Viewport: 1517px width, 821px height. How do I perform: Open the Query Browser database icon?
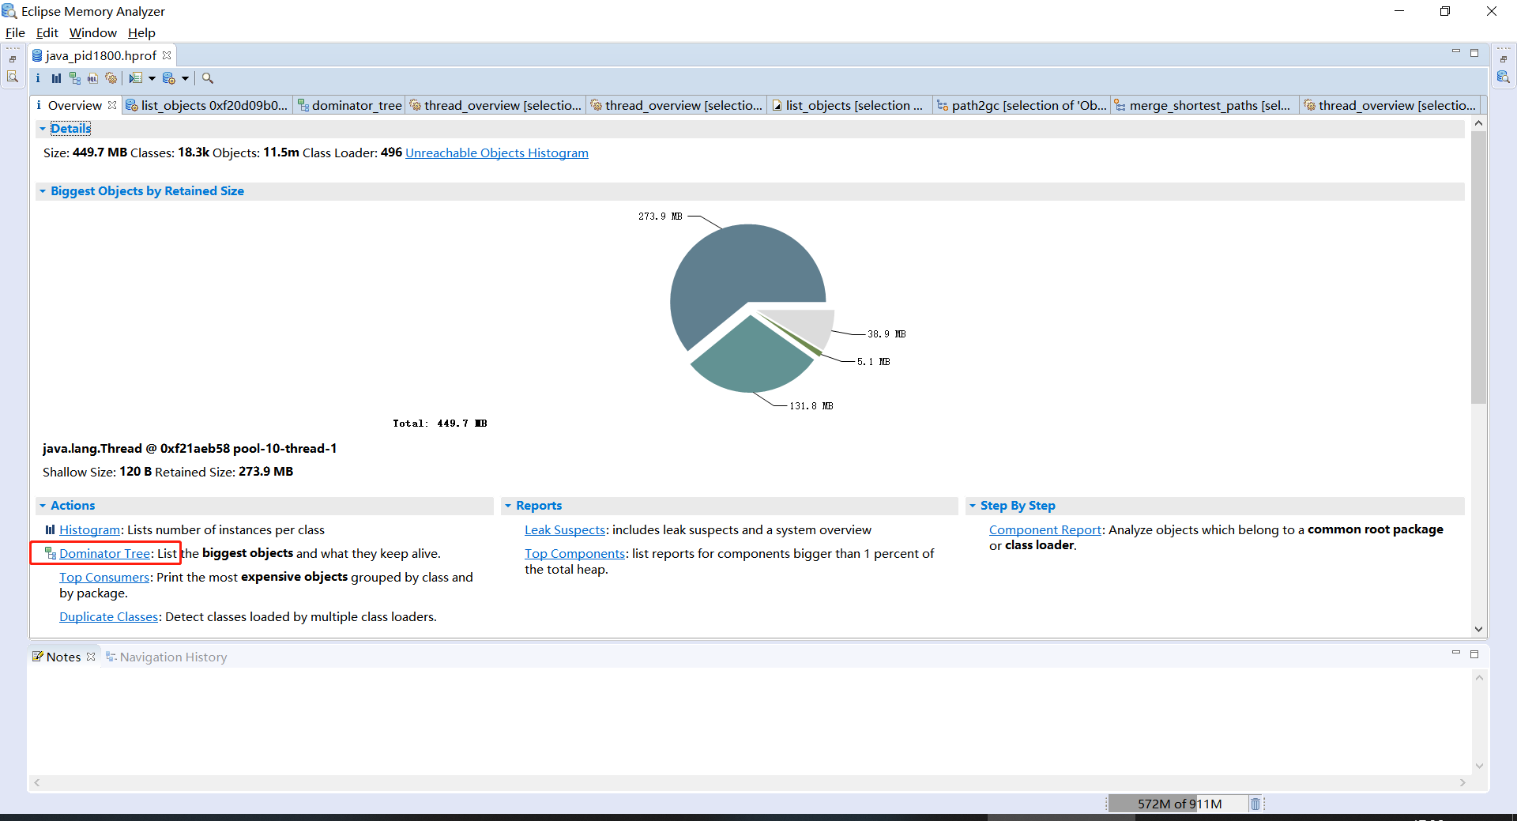(168, 78)
